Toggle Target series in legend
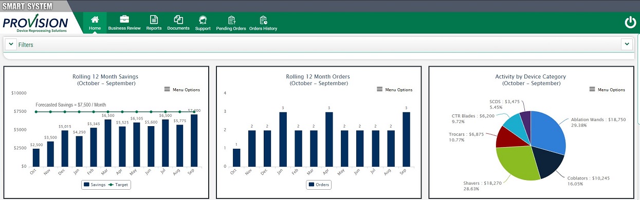640x200 pixels. pos(118,185)
